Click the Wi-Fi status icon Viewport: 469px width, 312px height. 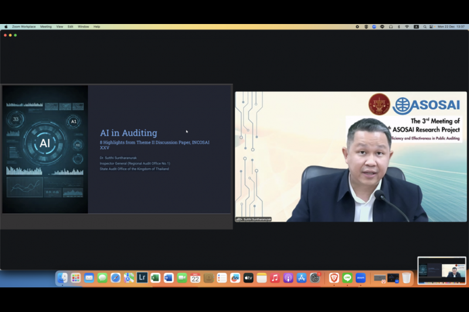pyautogui.click(x=407, y=27)
